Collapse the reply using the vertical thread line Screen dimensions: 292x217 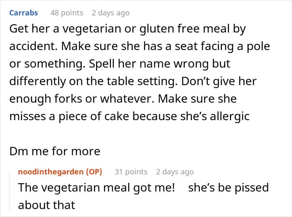[x=10, y=190]
